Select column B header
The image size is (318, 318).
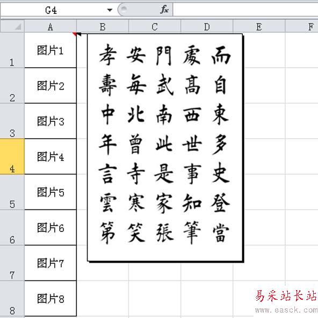click(103, 26)
